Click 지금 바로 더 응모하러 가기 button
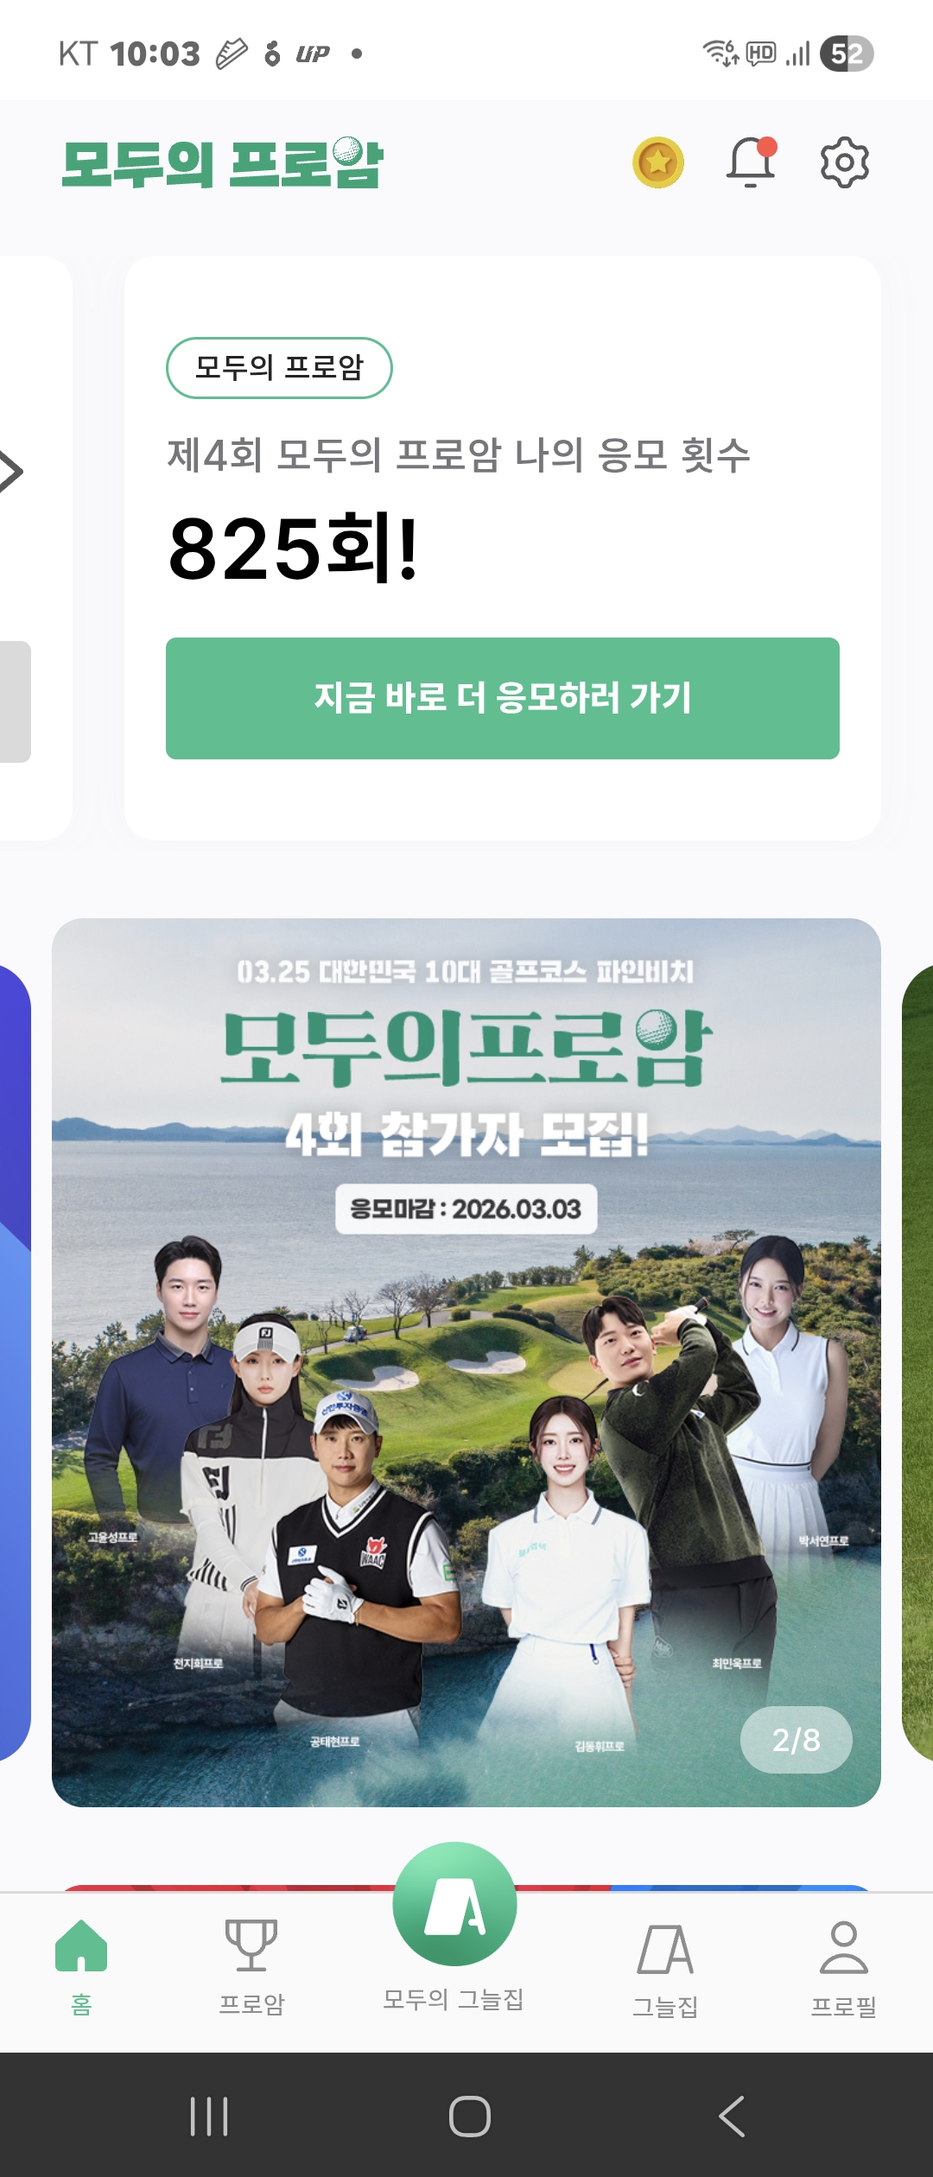This screenshot has width=933, height=2177. point(503,698)
